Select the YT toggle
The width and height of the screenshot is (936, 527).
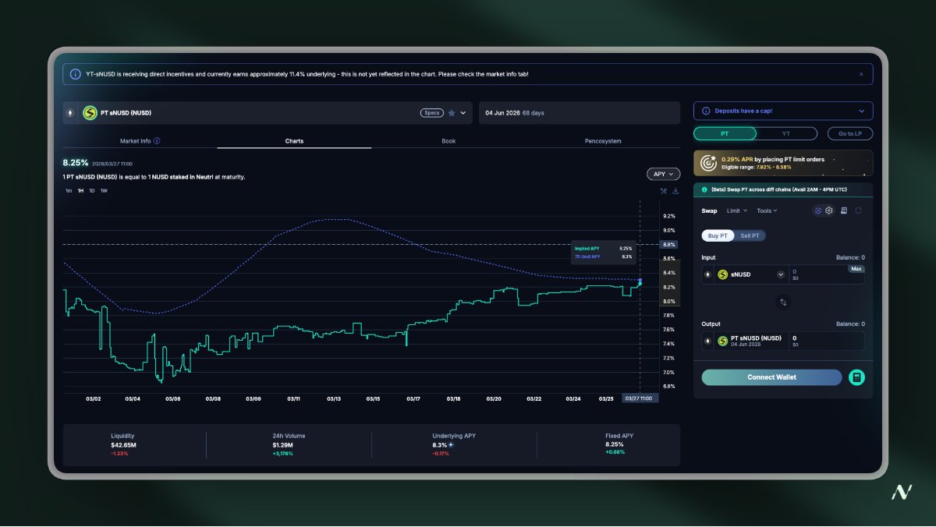pyautogui.click(x=786, y=134)
